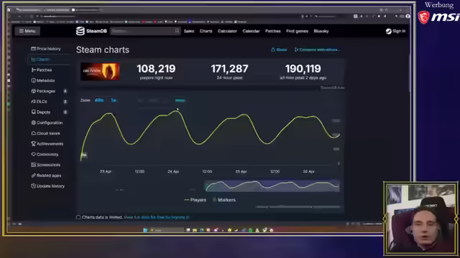
Task: Open Configuration in sidebar
Action: pos(47,123)
